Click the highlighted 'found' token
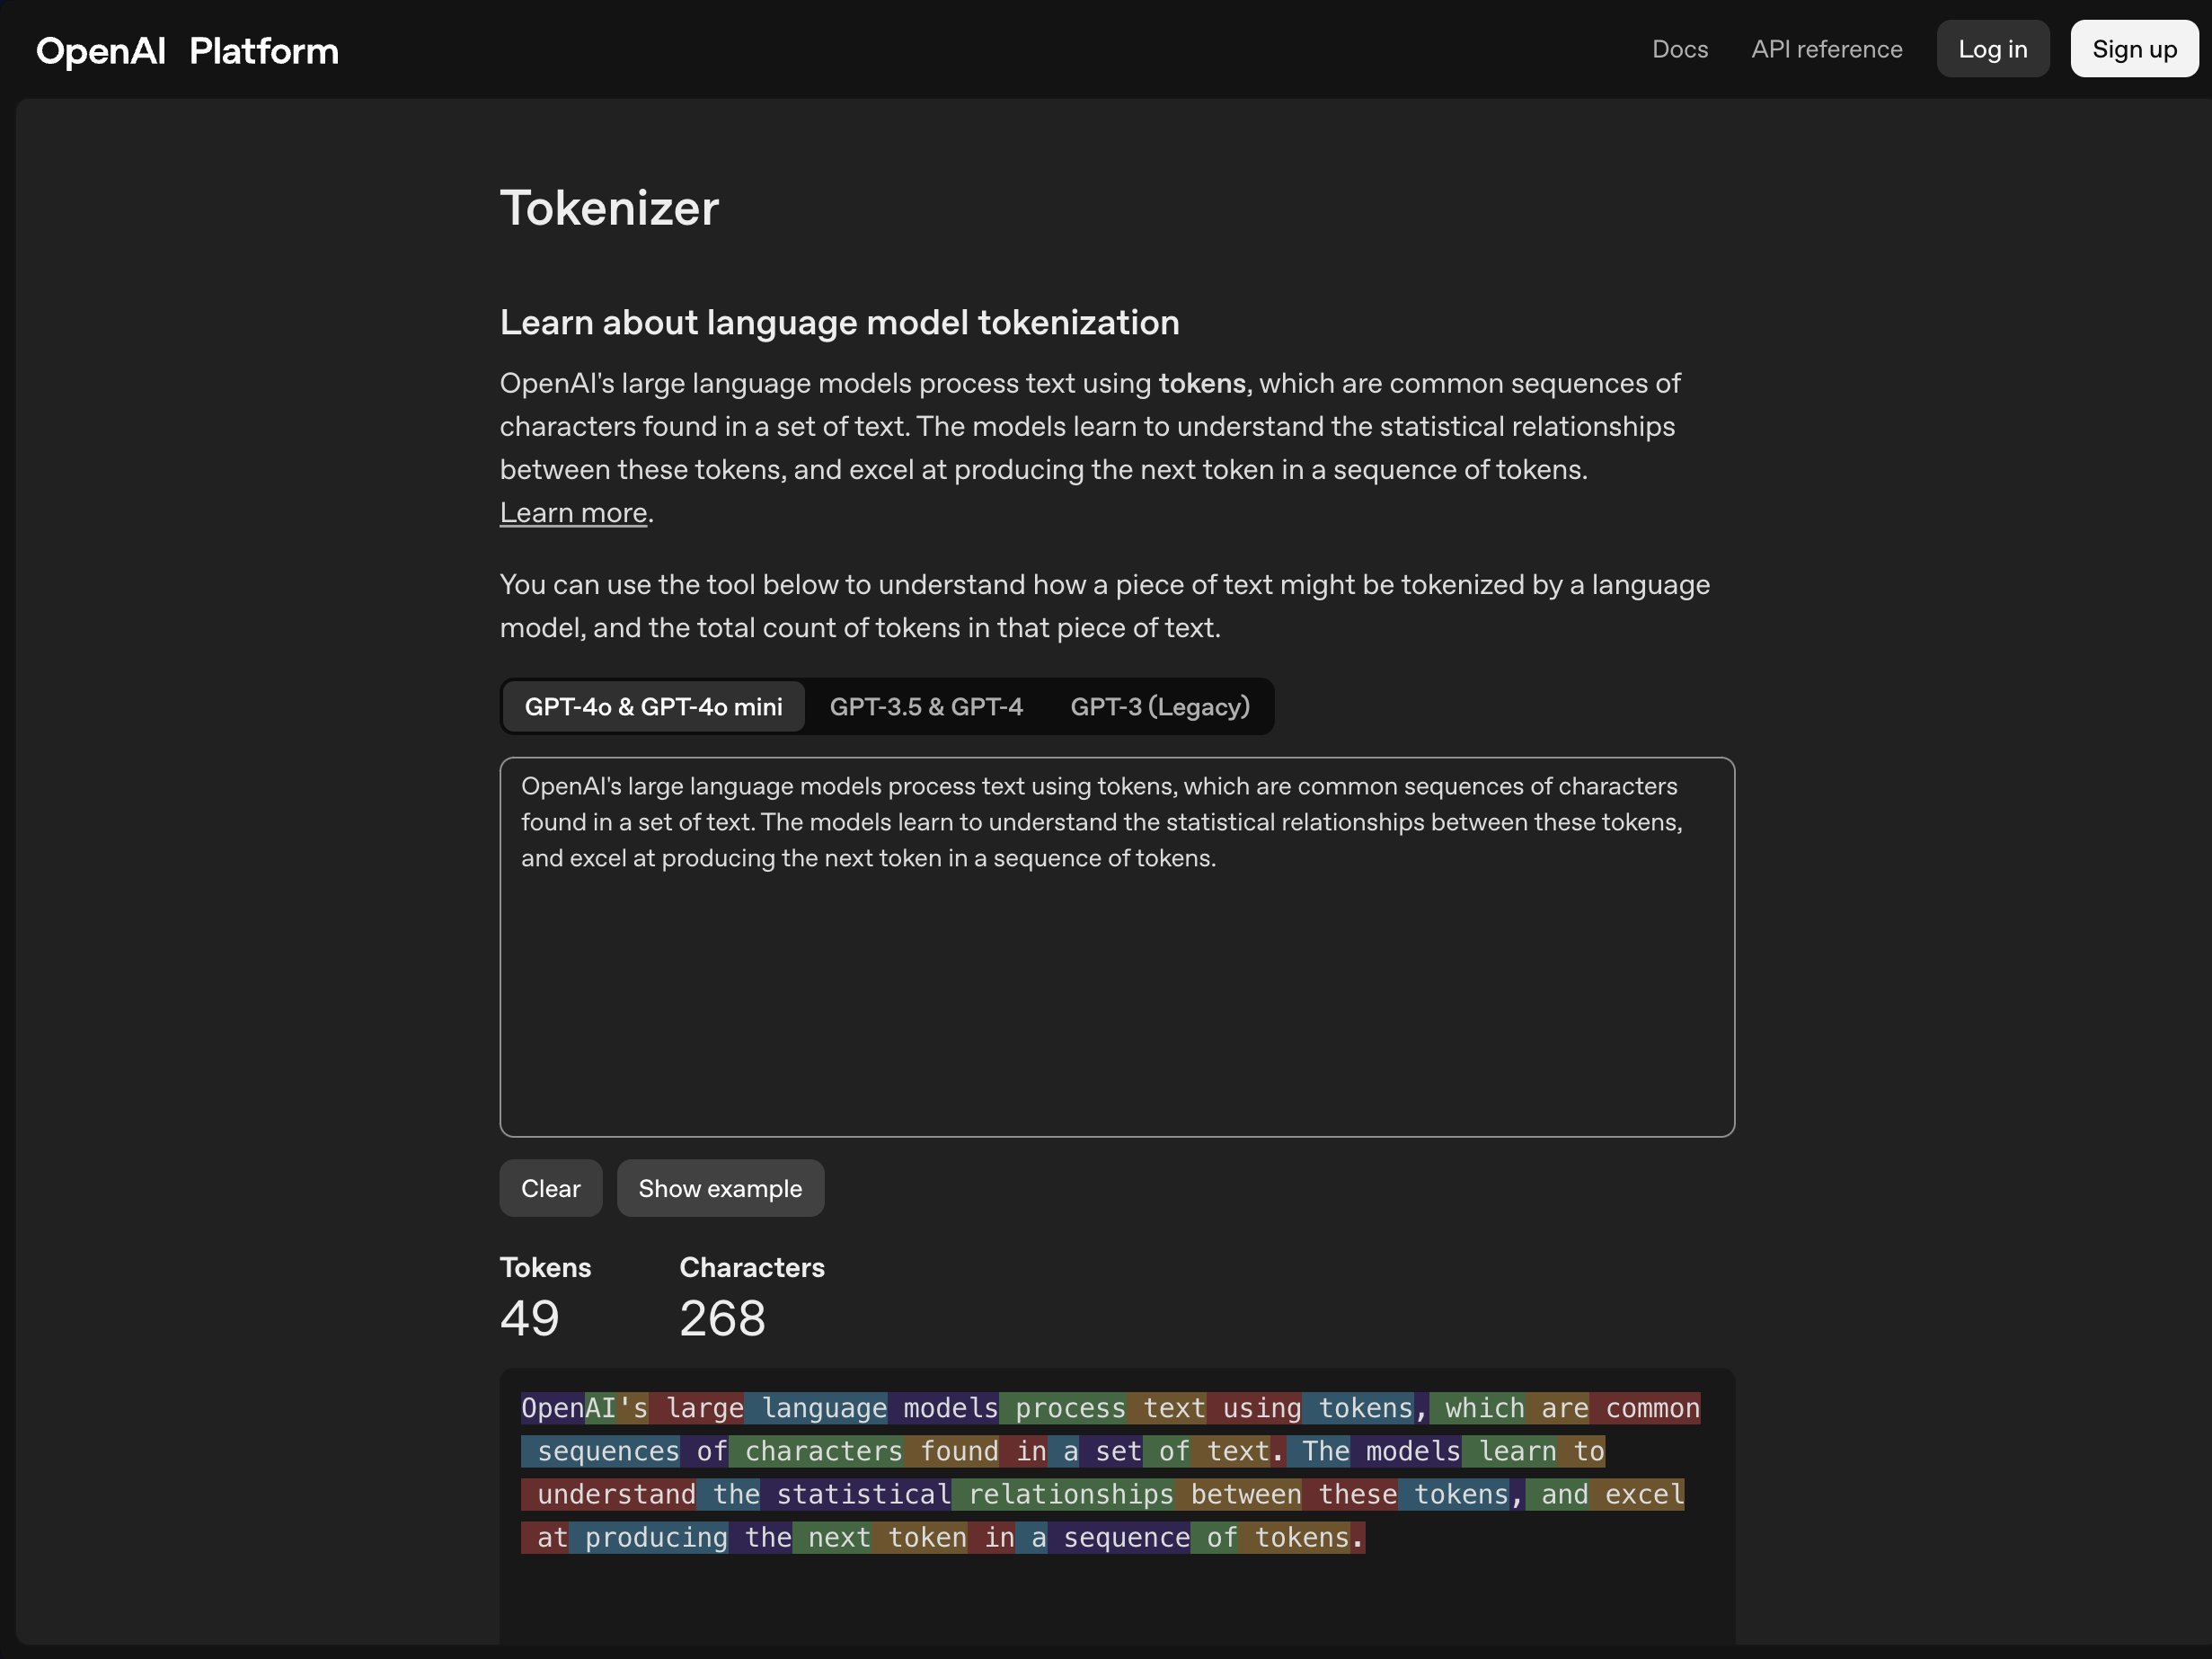Viewport: 2212px width, 1659px height. coord(952,1451)
